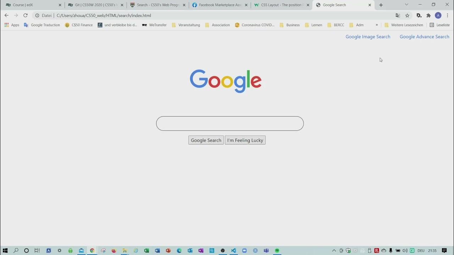Open the und verbleibe bis d... bookmark

117,25
